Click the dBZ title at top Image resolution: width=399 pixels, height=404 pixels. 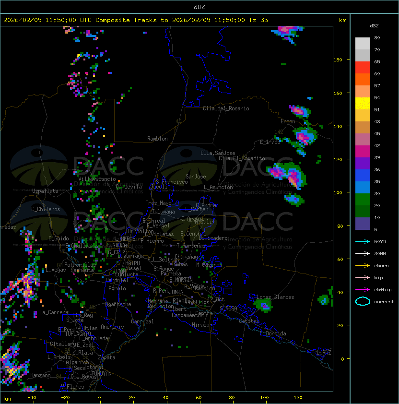(x=199, y=7)
